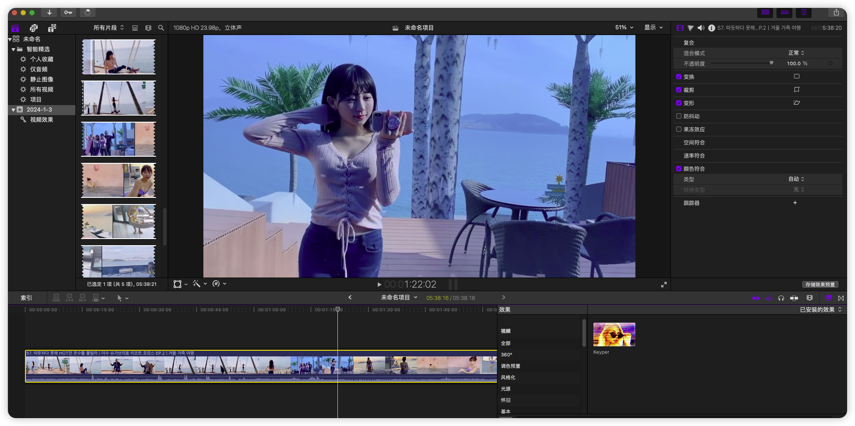The width and height of the screenshot is (855, 426).
Task: Open the color inspector triangle tab
Action: [x=691, y=28]
